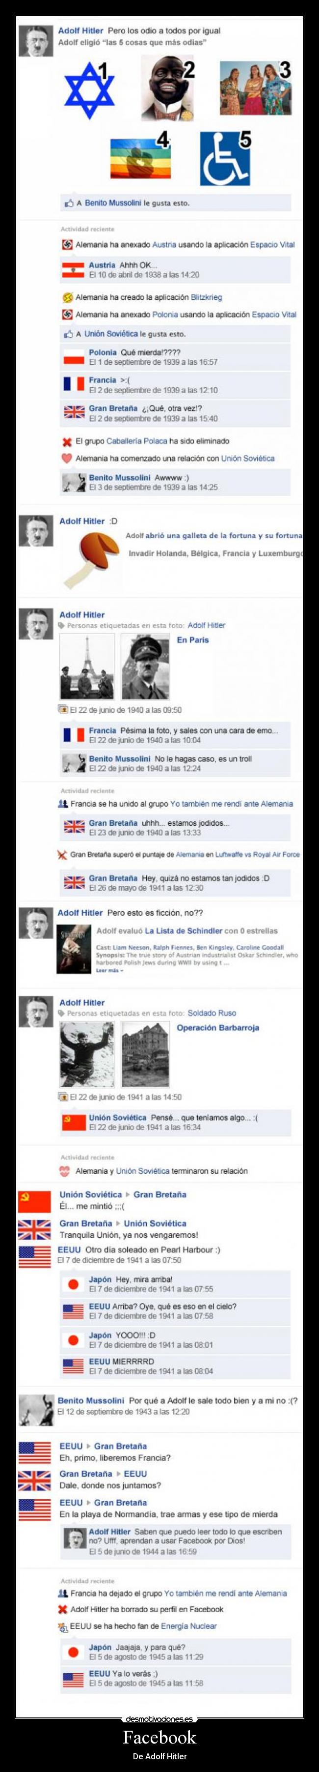The image size is (319, 1772).
Task: Open the Eiffel Tower photo thumbnail
Action: pyautogui.click(x=87, y=667)
